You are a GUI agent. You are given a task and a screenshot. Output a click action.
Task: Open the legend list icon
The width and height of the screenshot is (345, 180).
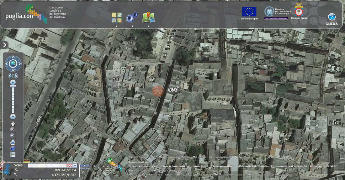tap(13, 155)
